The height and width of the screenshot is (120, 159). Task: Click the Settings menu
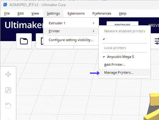(x=53, y=13)
